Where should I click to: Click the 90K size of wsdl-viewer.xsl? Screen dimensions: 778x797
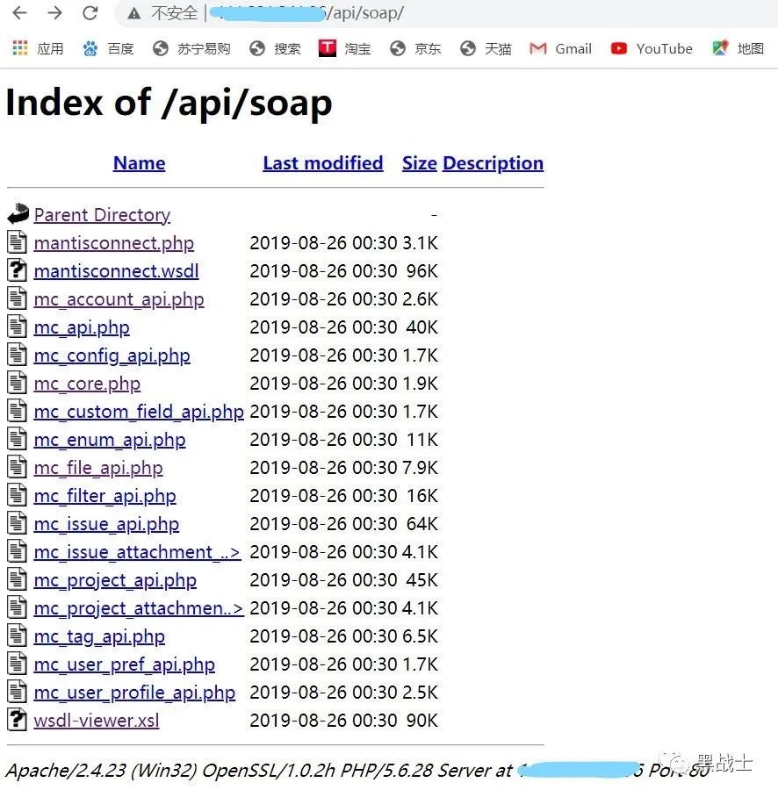[422, 721]
